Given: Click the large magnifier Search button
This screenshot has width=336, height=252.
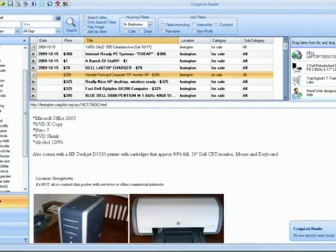Looking at the screenshot, I should 71,24.
